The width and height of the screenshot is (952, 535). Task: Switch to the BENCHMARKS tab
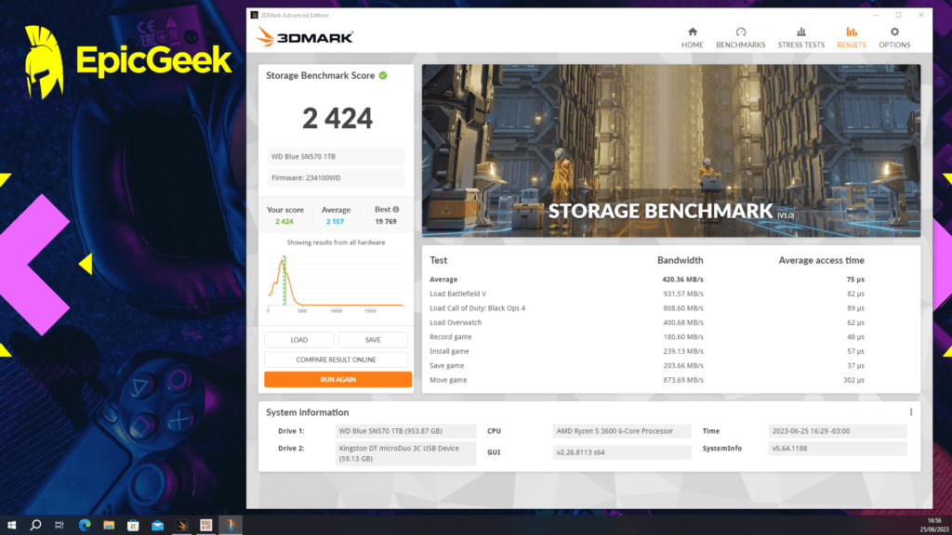click(740, 38)
